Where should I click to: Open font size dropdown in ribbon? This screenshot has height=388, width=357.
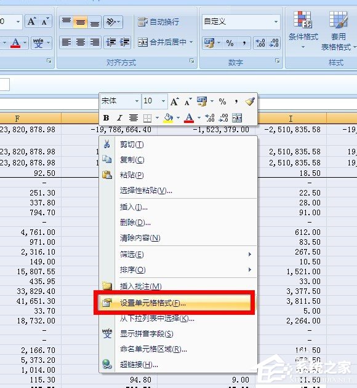[18, 22]
